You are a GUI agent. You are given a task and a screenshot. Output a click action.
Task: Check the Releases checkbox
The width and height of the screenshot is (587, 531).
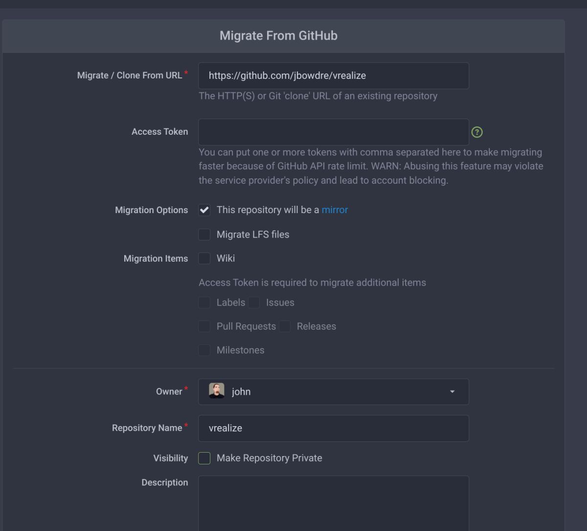285,326
